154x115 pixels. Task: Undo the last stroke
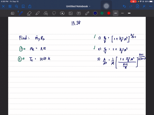pyautogui.click(x=124, y=6)
